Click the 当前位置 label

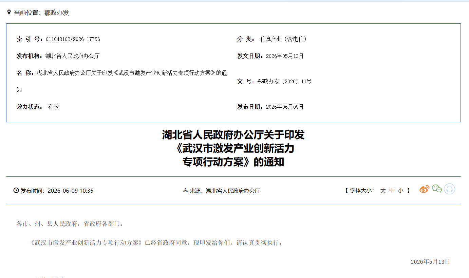click(27, 13)
